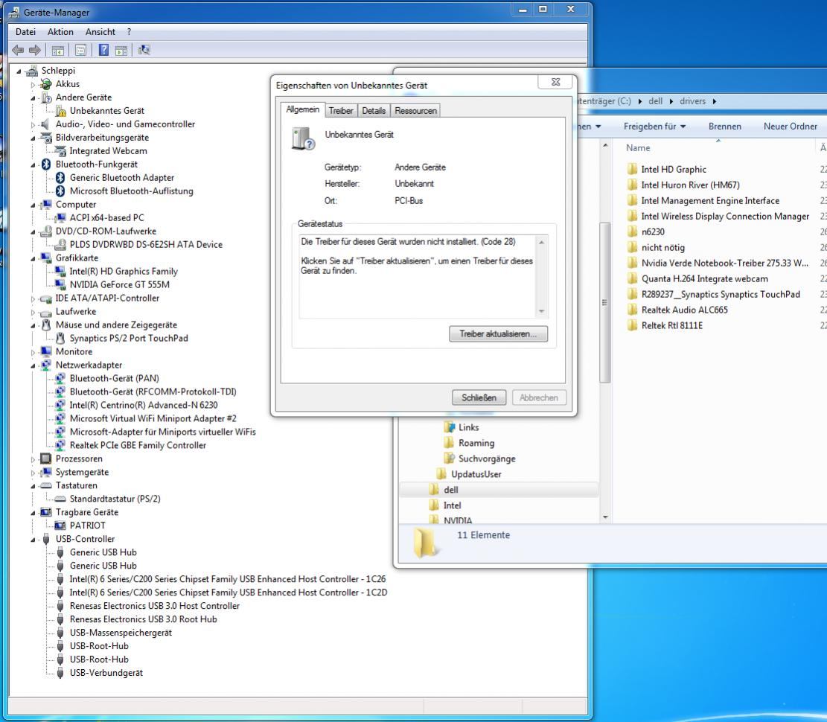Select the ACPI x64-based PC icon
Screen dimensions: 827x722
(60, 218)
